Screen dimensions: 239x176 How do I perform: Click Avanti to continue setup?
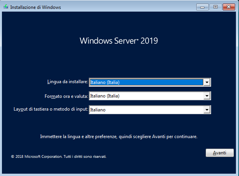220,153
